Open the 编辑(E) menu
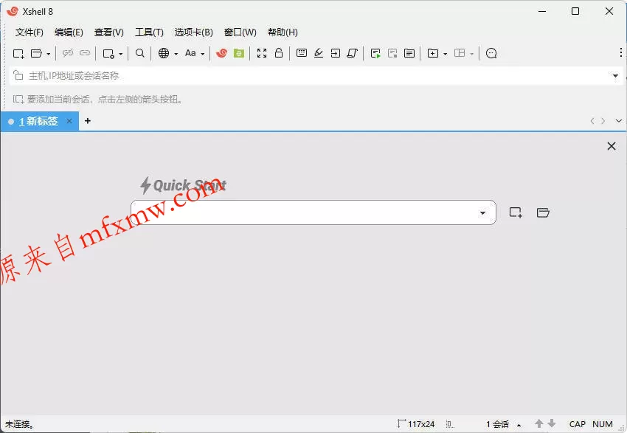627x433 pixels. pyautogui.click(x=69, y=32)
